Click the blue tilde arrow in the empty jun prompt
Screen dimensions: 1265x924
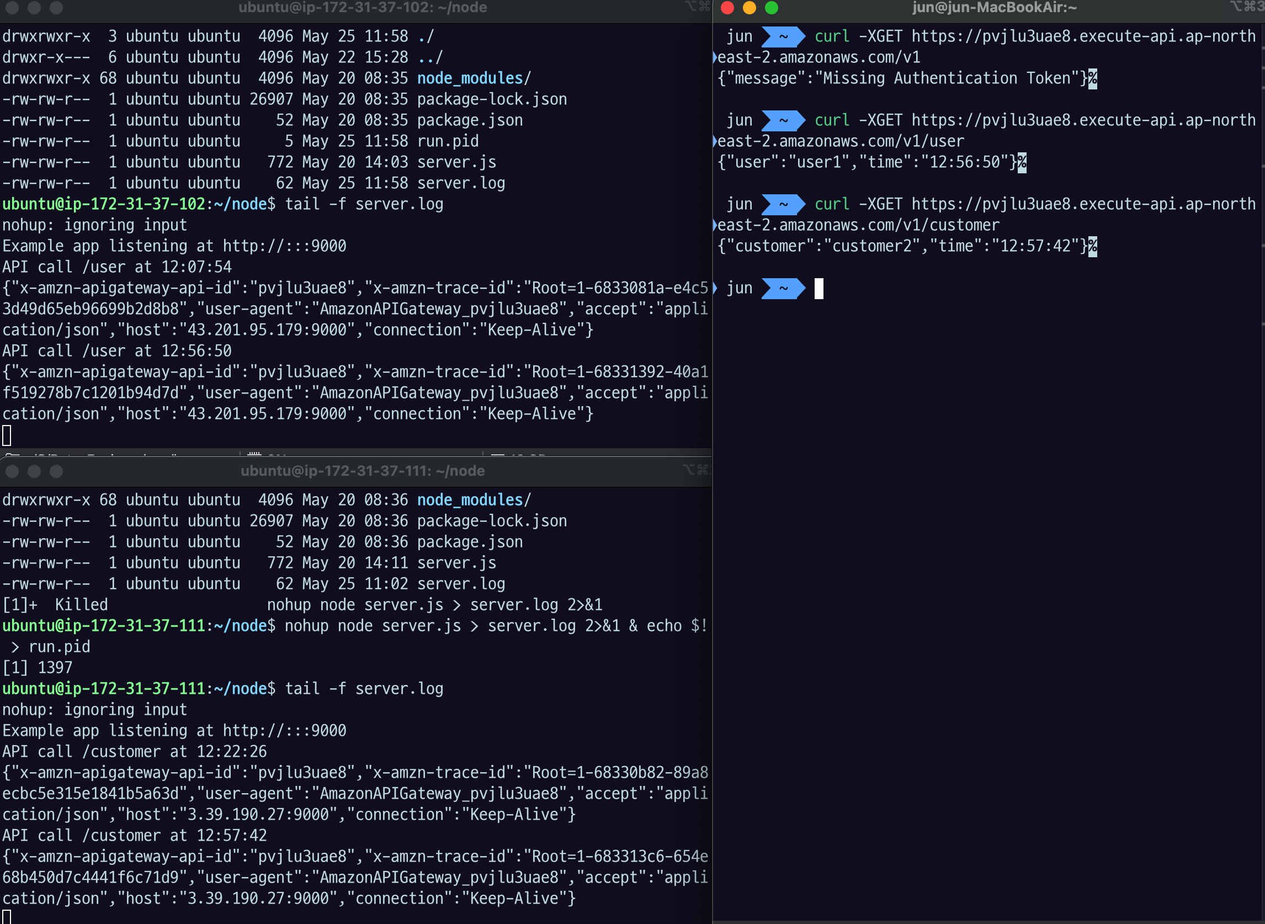pos(783,289)
